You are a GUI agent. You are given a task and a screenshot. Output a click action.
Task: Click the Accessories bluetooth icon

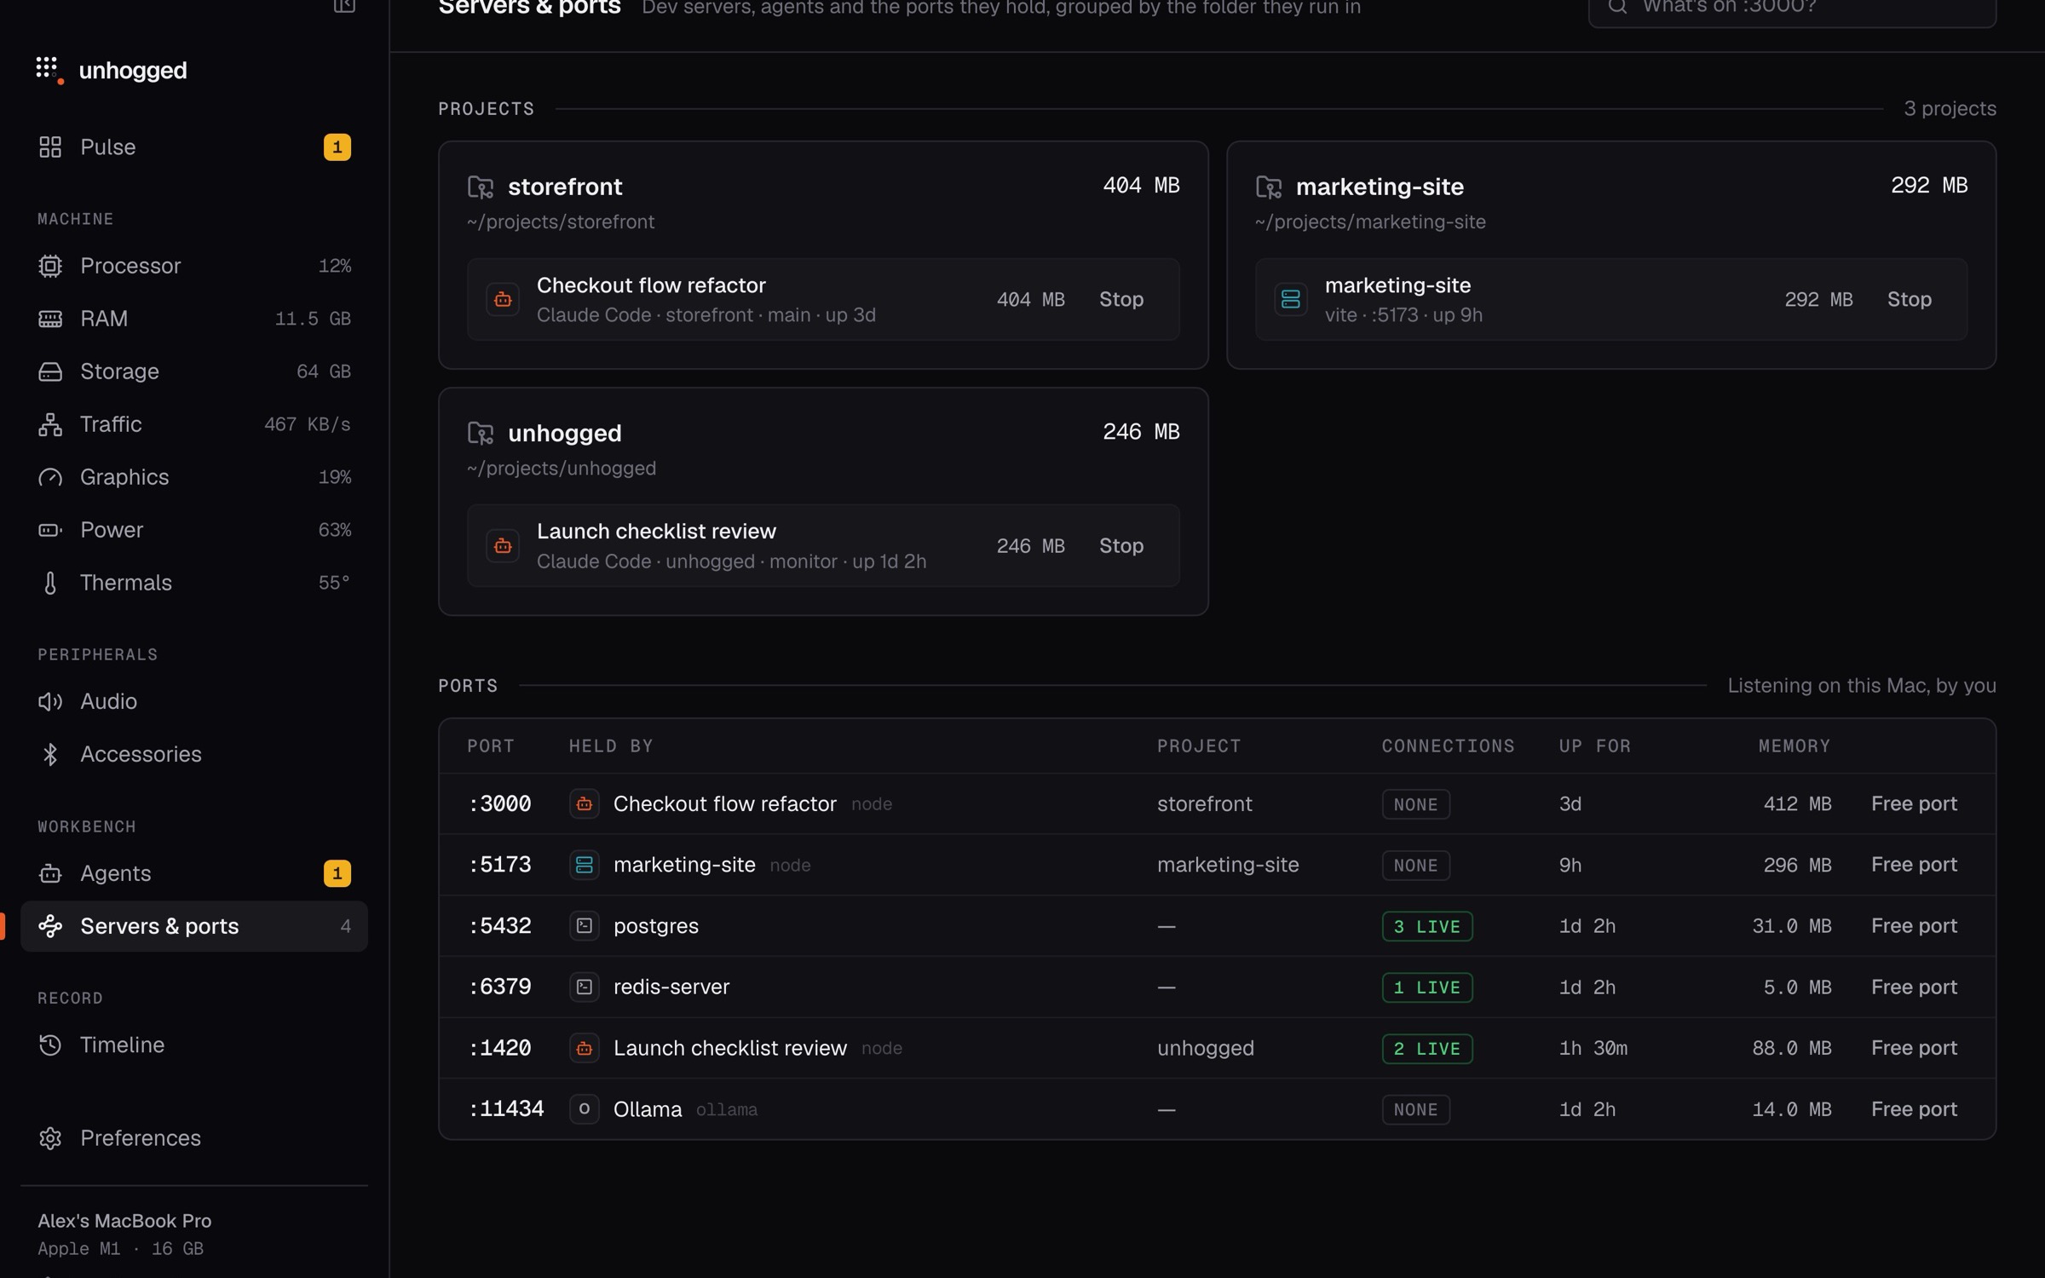coord(50,754)
